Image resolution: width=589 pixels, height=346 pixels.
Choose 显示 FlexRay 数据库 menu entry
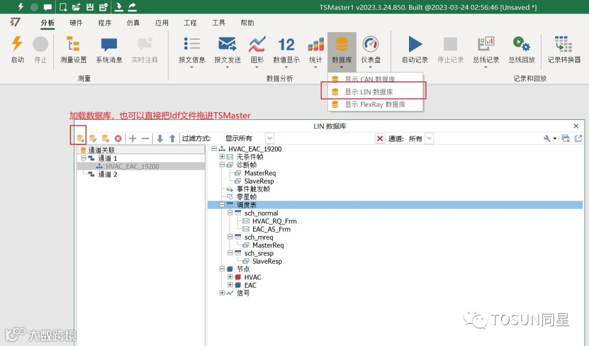tap(375, 104)
